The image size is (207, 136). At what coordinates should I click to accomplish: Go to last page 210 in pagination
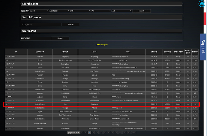(x=133, y=132)
